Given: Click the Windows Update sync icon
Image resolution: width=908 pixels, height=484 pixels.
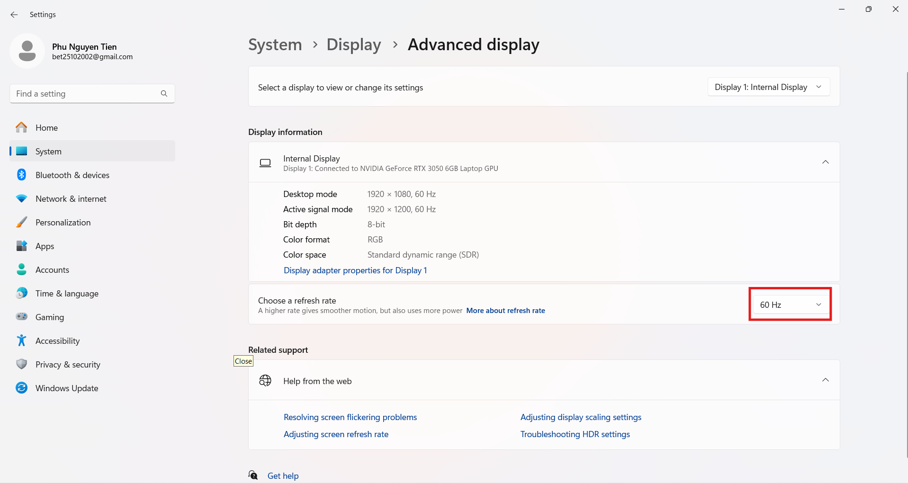Looking at the screenshot, I should 21,388.
